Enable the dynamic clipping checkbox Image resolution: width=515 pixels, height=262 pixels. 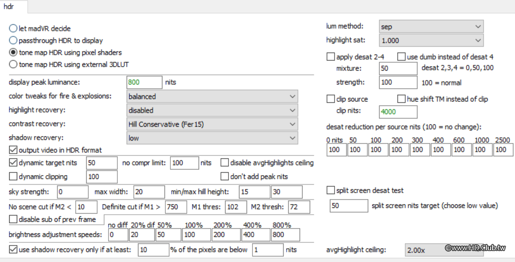[x=13, y=177]
